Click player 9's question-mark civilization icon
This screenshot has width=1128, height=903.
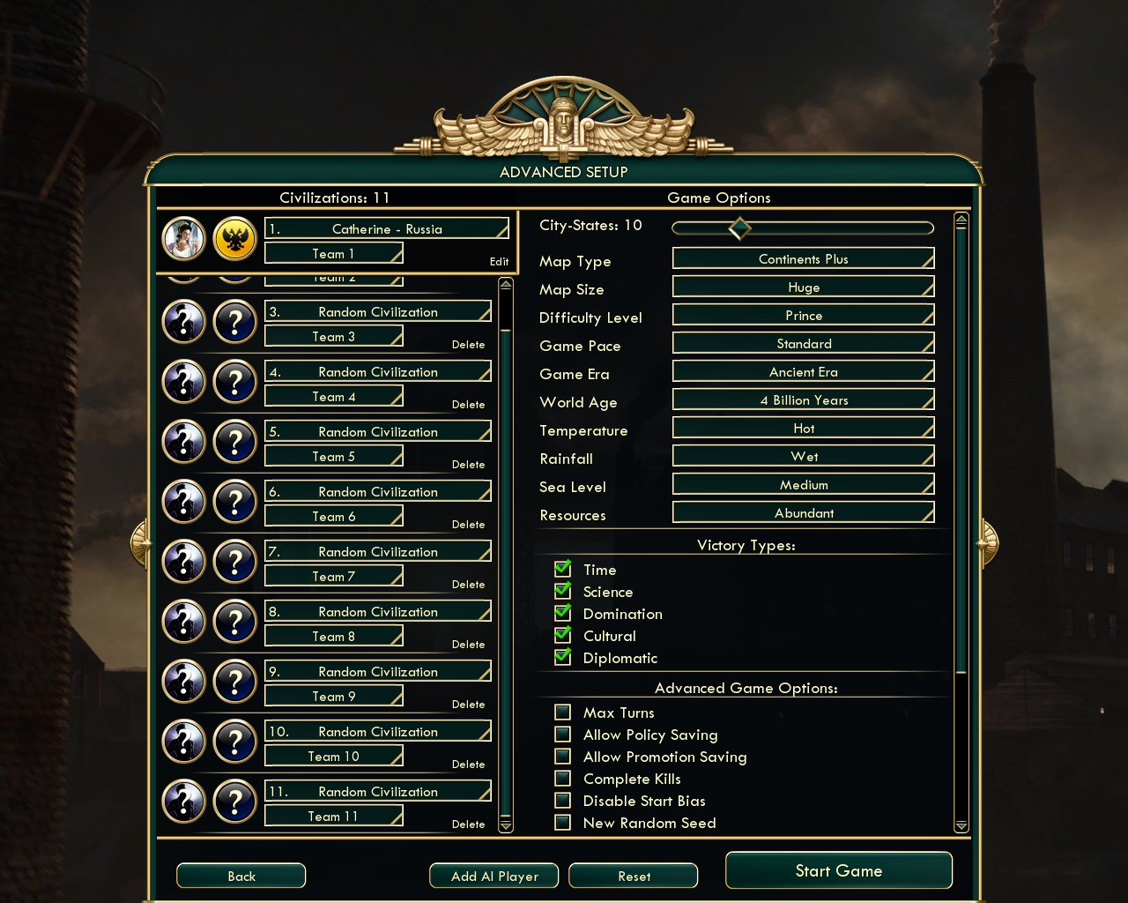pos(235,683)
